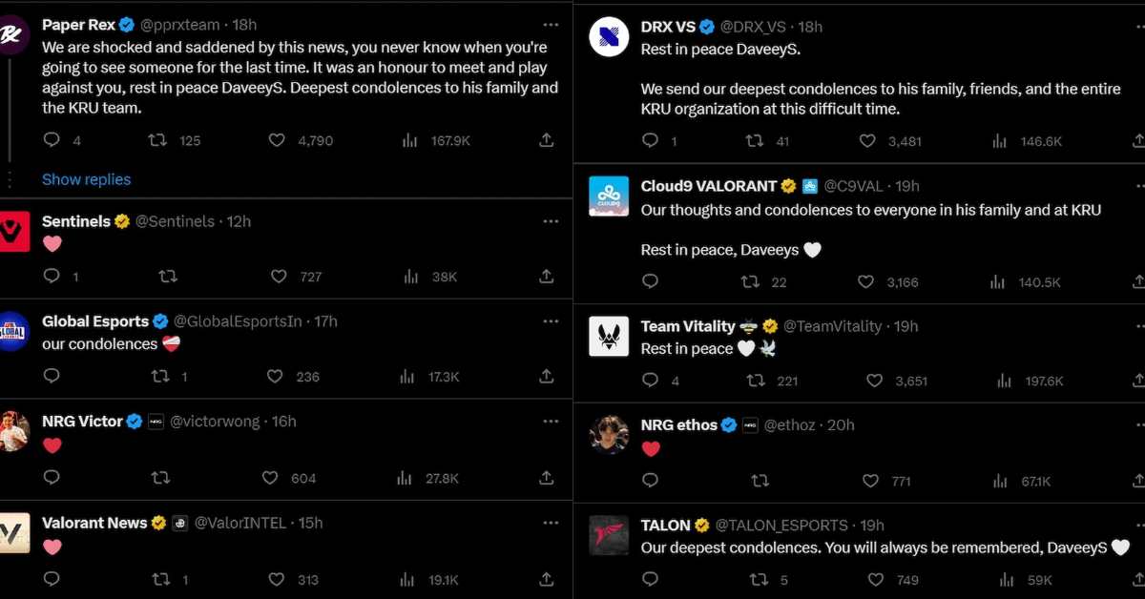Share the Valorant News tweet
This screenshot has width=1145, height=599.
(x=547, y=578)
